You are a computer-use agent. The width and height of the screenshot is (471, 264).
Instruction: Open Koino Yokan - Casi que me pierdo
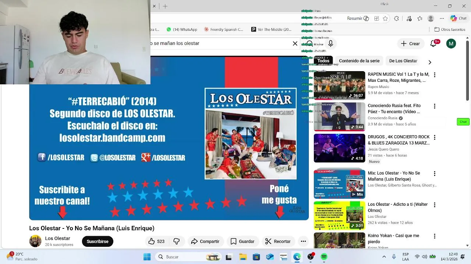tap(393, 239)
